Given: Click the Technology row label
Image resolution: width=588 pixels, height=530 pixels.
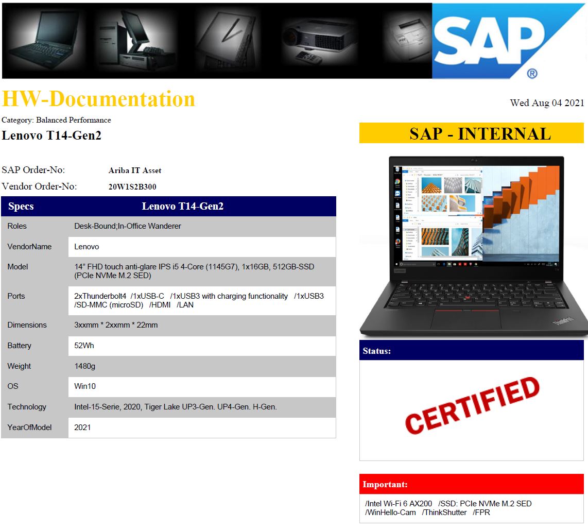Looking at the screenshot, I should click(x=27, y=407).
